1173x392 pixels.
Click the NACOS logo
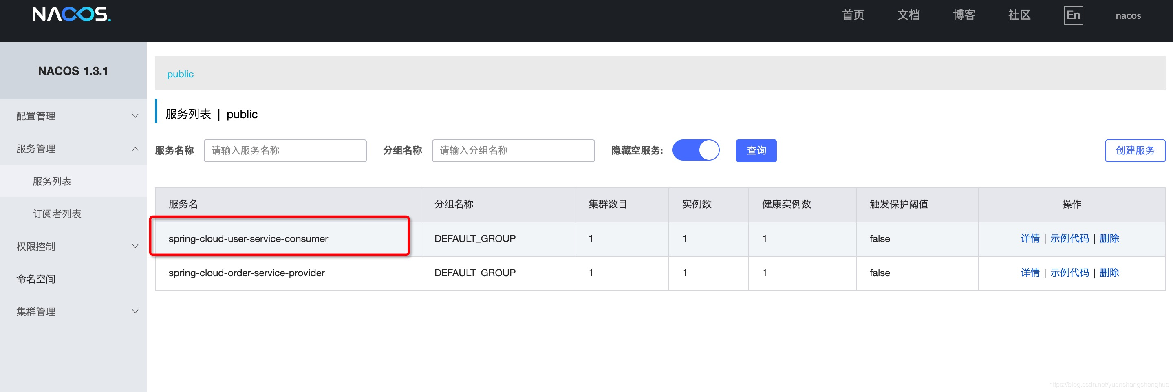tap(71, 14)
